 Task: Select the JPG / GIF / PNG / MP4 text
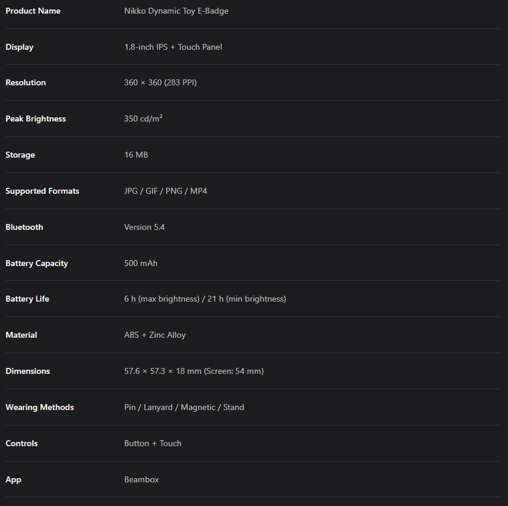click(x=166, y=191)
